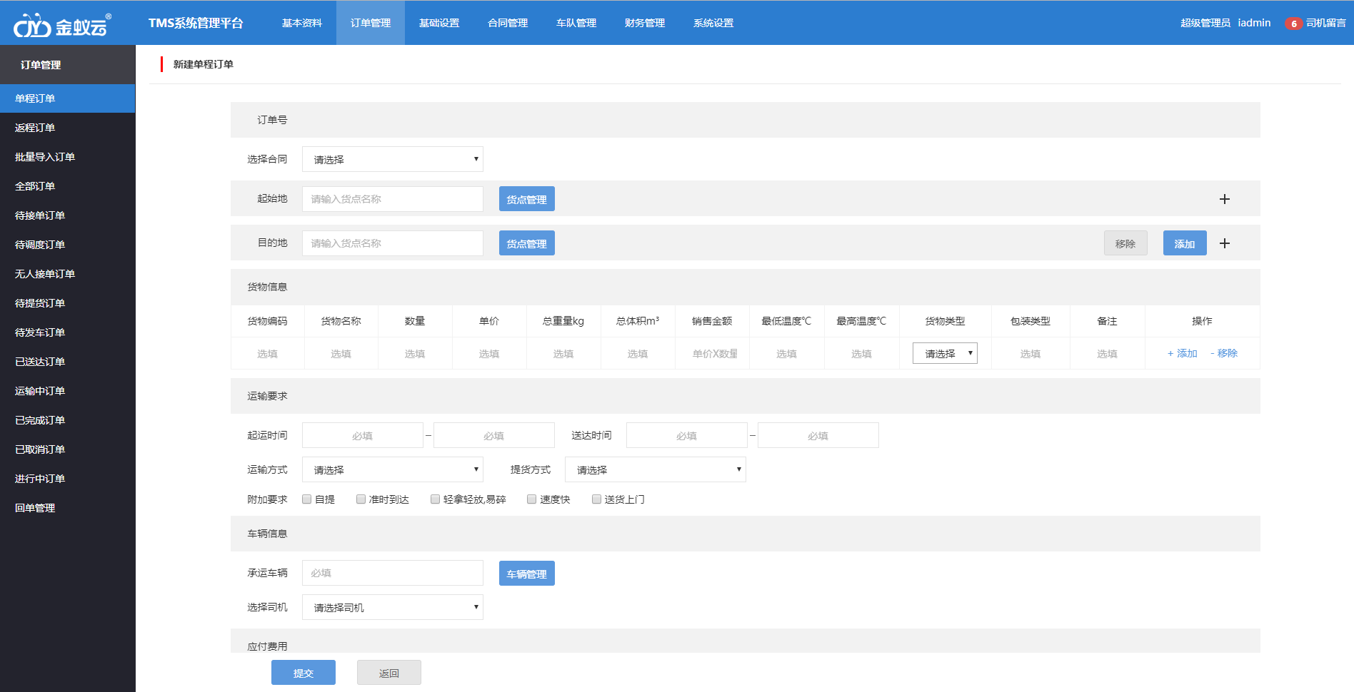Click the iadmin user name

(x=1254, y=23)
